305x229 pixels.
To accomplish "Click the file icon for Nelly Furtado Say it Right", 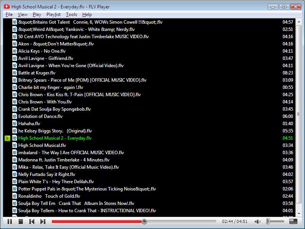I will click(14, 174).
